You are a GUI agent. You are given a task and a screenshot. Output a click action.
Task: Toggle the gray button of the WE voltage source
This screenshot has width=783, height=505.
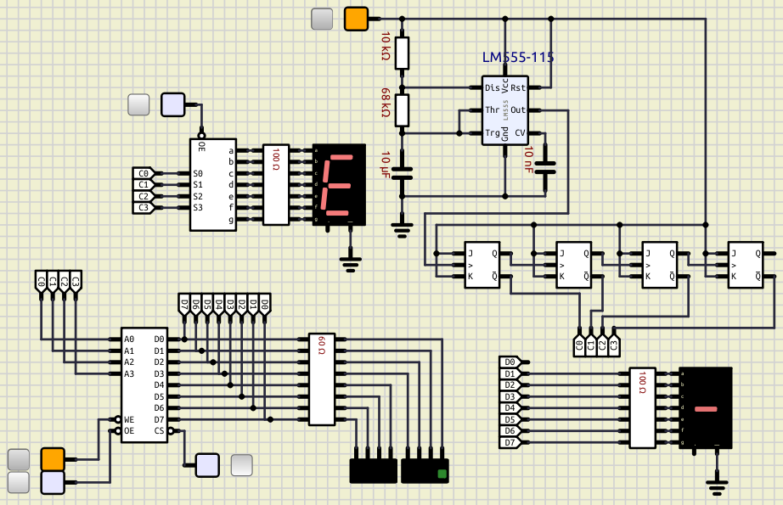(19, 459)
